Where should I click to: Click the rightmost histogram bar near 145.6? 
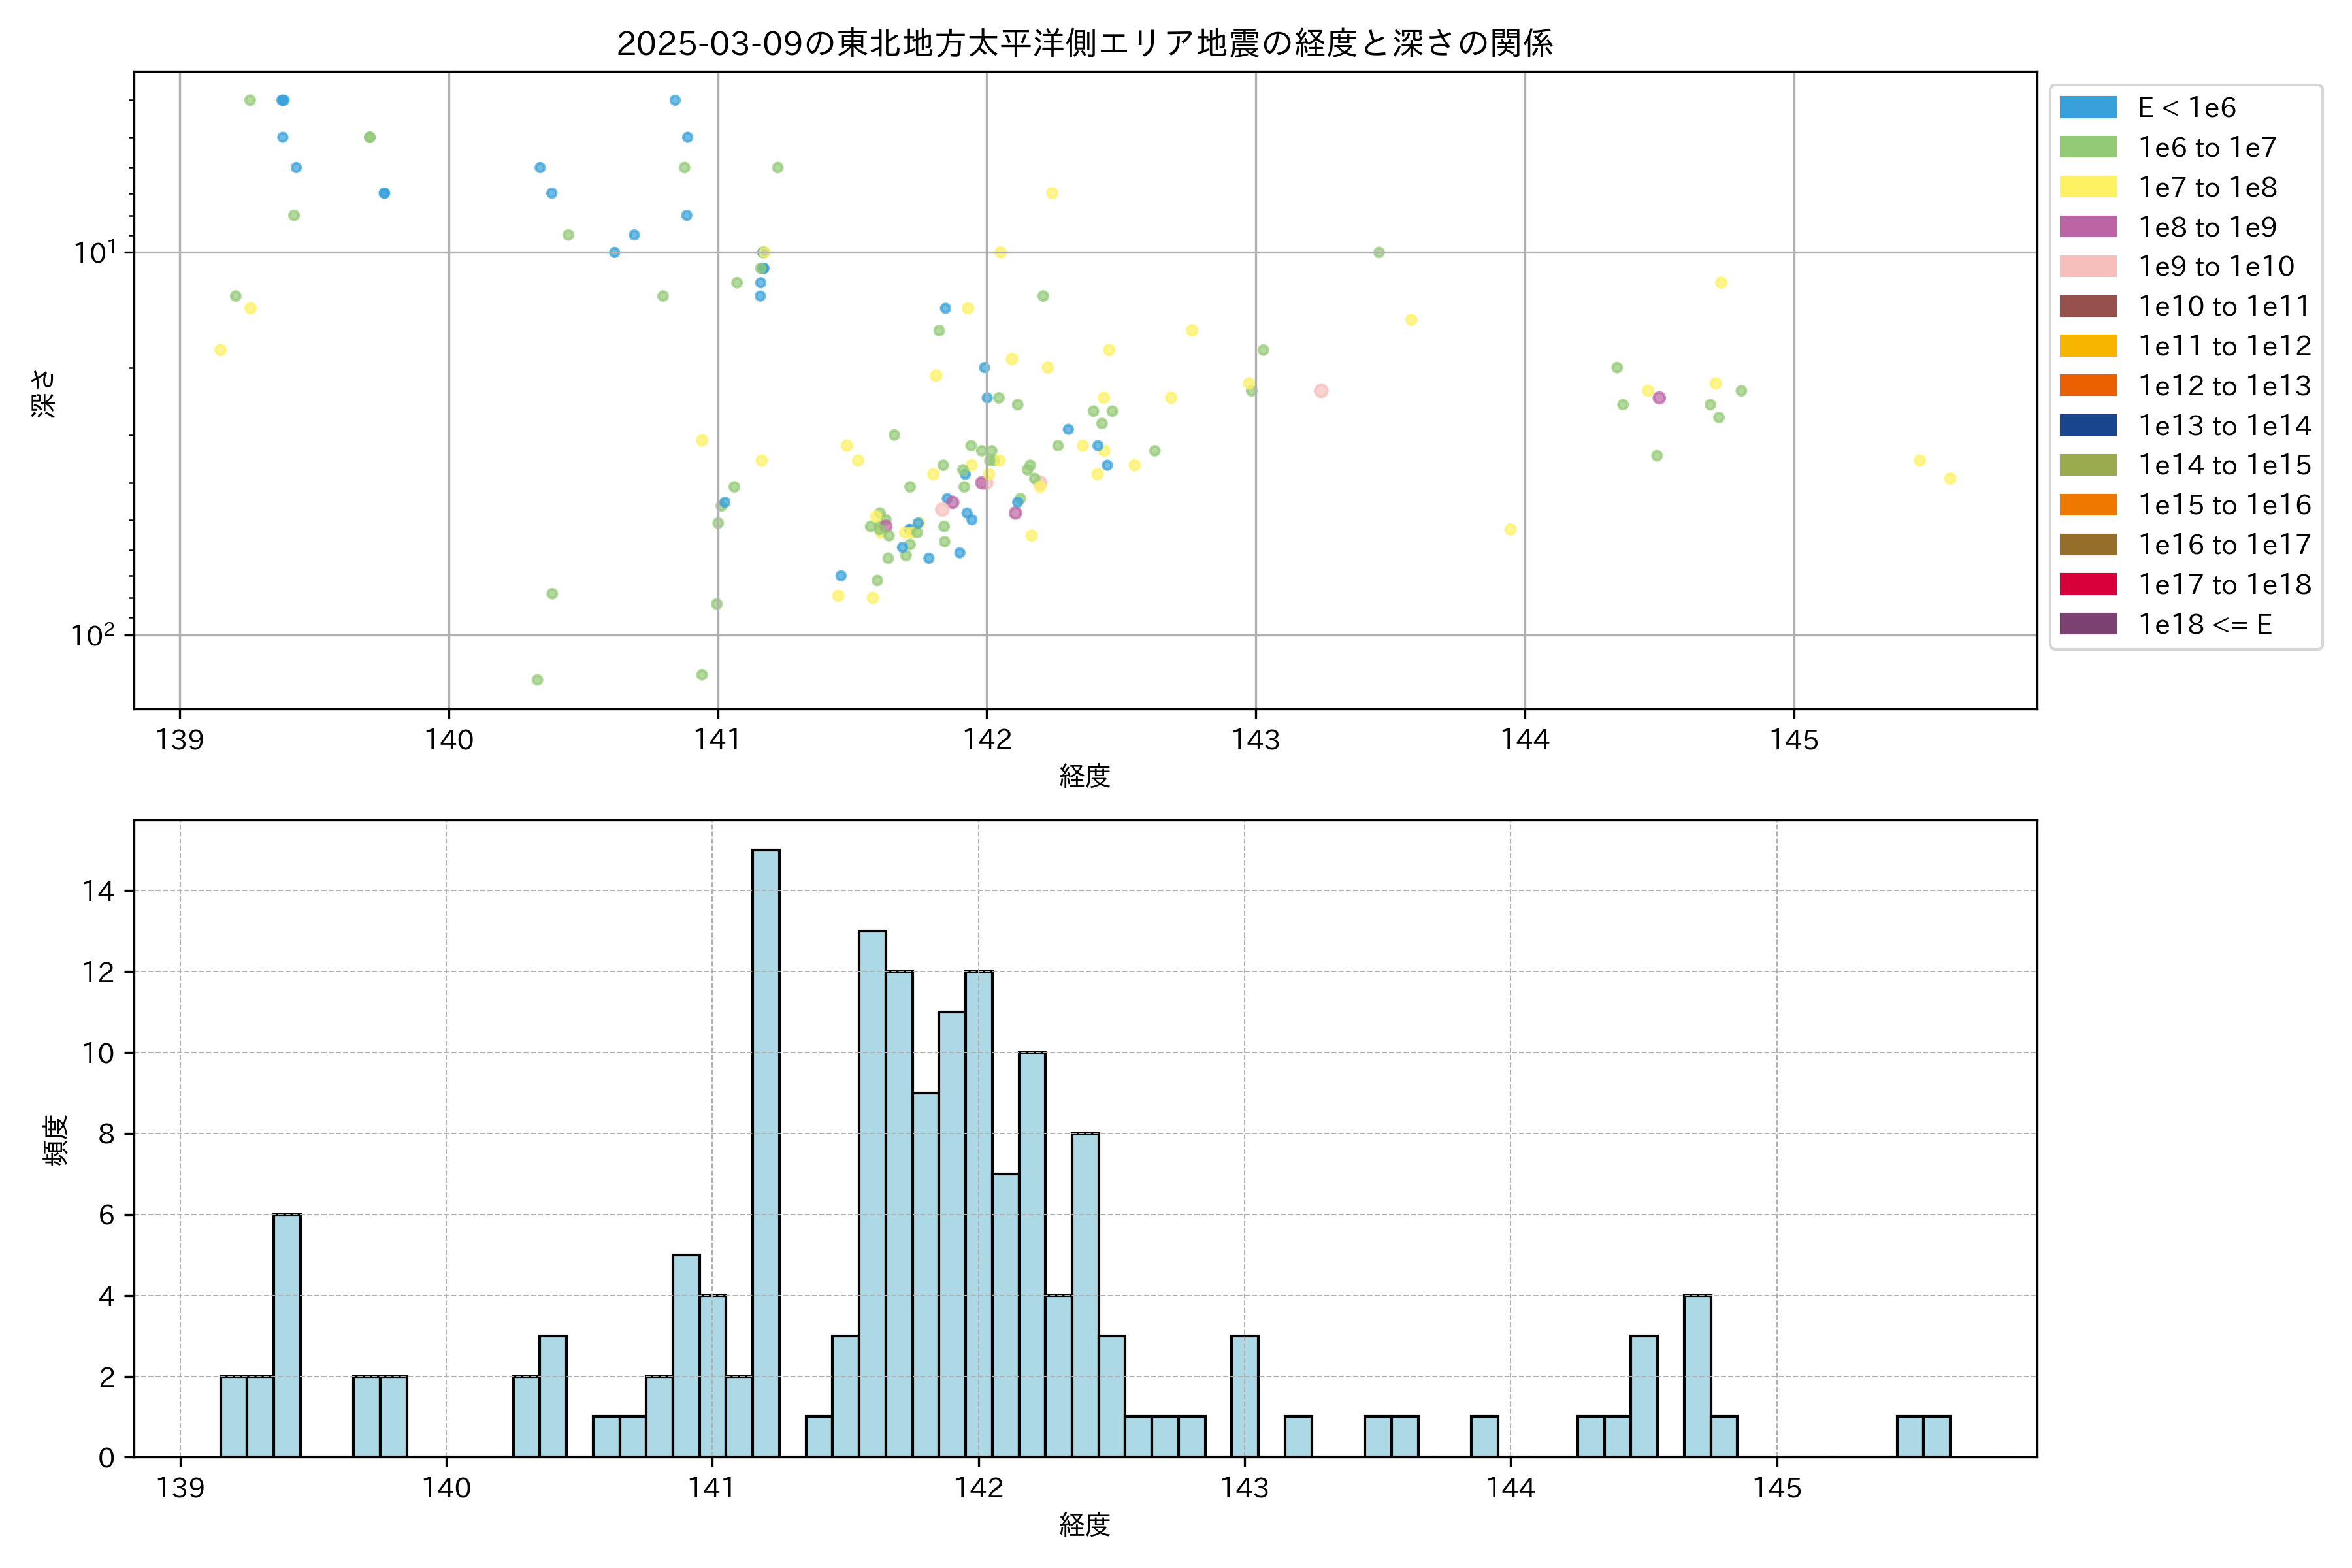[x=1936, y=1437]
